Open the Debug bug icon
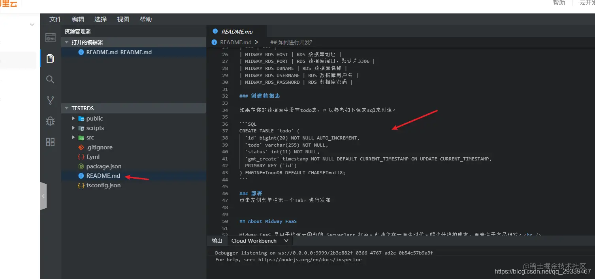This screenshot has width=595, height=279. point(50,121)
